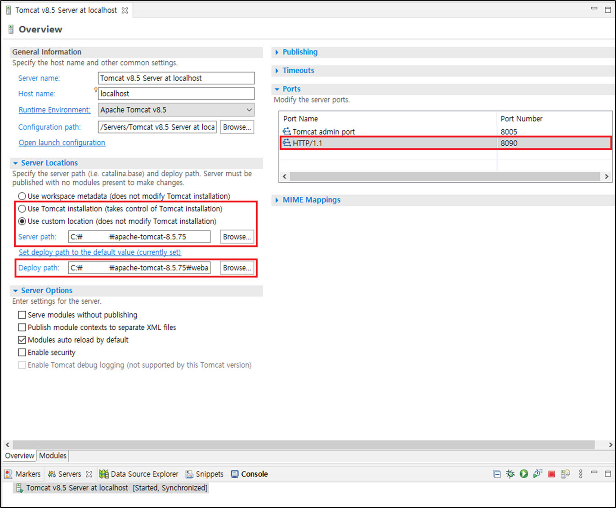Select Use Tomcat installation radio button
The height and width of the screenshot is (508, 616).
(22, 209)
